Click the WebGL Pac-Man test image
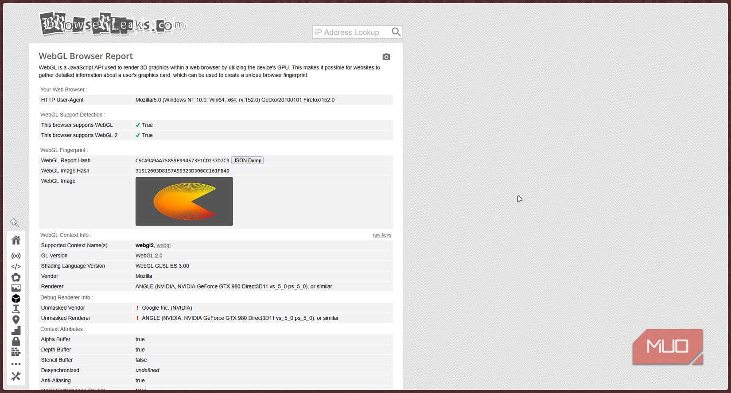 184,202
